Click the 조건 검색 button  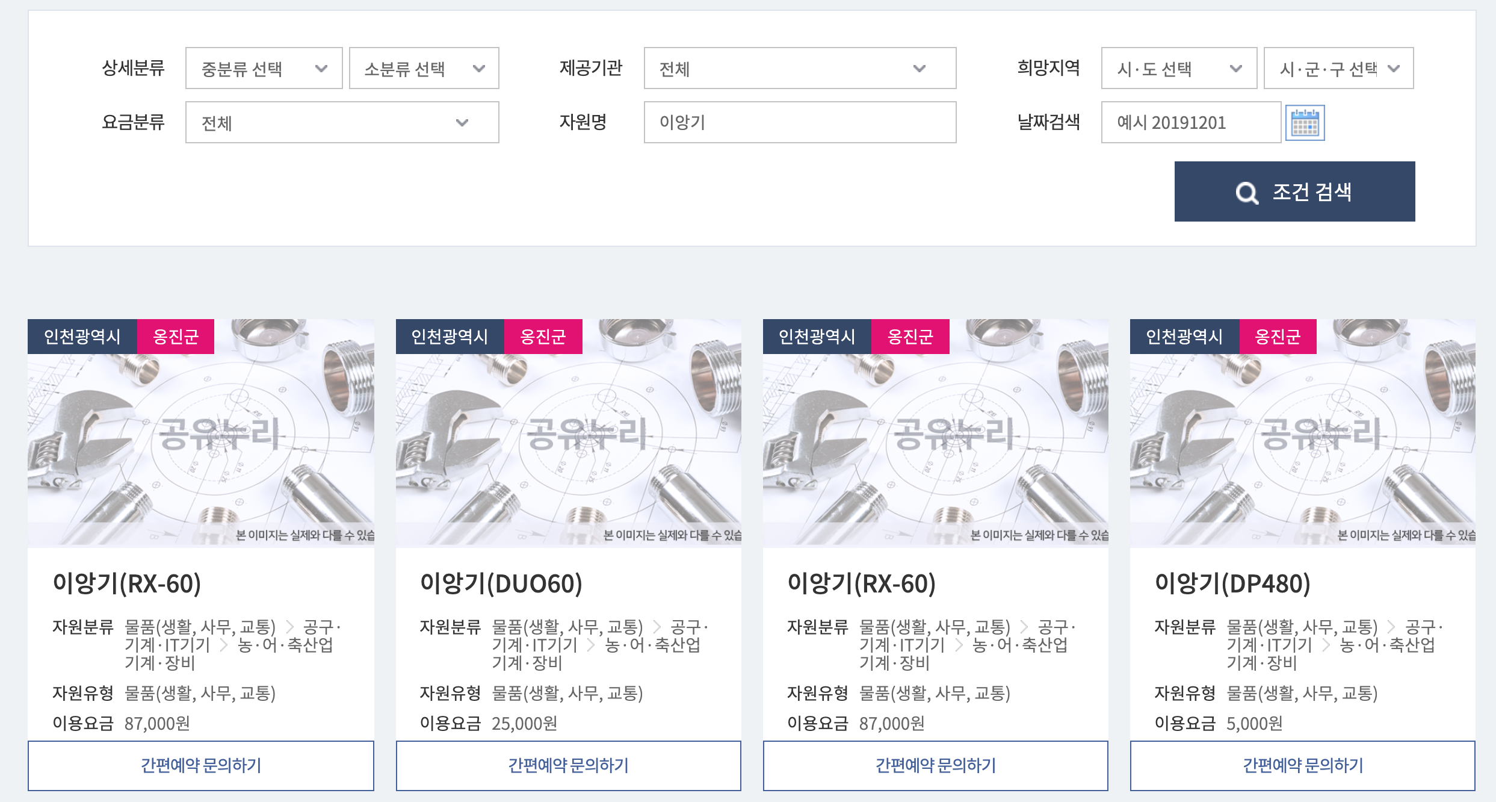(x=1294, y=191)
